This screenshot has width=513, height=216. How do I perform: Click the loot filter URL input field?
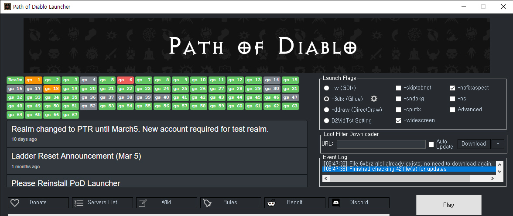[381, 144]
